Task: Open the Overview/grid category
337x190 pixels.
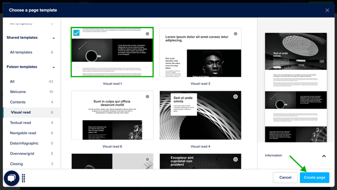Action: [x=32, y=153]
